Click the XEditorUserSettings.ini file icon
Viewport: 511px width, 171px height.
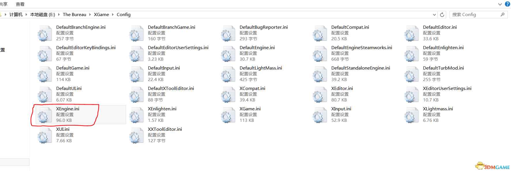coord(411,95)
